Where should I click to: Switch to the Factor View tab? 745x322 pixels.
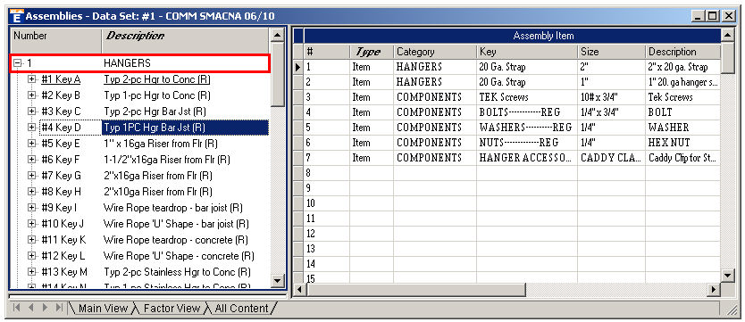pos(172,309)
